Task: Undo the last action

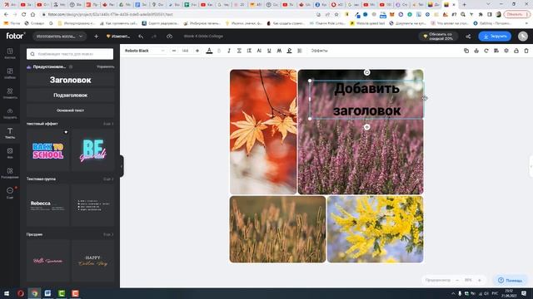Action: (141, 37)
